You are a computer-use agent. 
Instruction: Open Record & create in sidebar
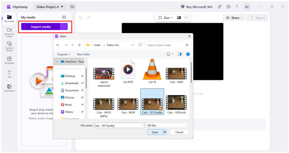point(9,33)
